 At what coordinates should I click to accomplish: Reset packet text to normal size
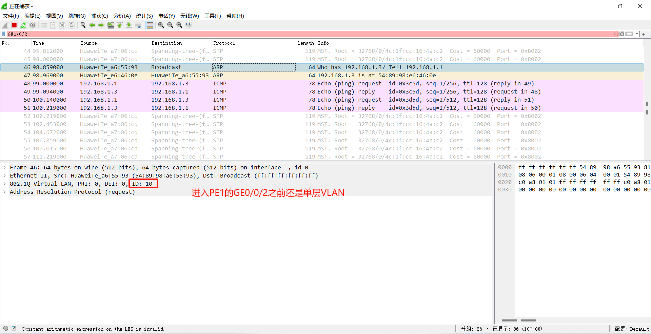pyautogui.click(x=179, y=25)
